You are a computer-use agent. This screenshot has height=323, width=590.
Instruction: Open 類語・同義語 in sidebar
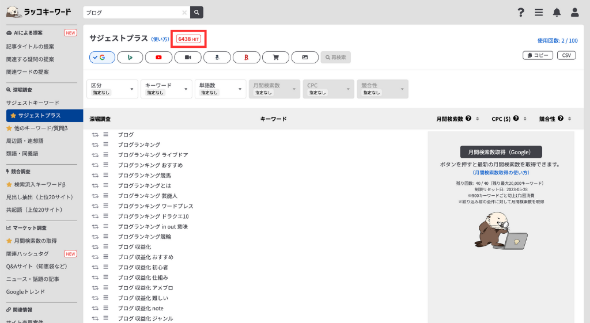click(x=22, y=153)
